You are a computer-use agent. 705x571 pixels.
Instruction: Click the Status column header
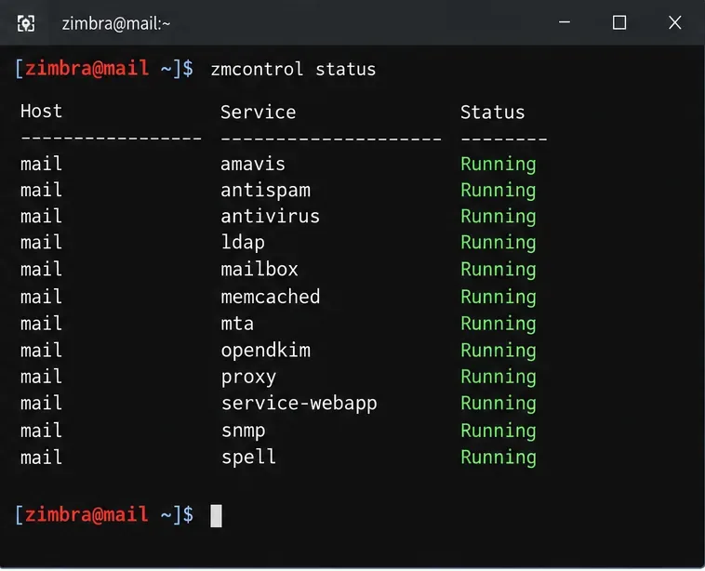pyautogui.click(x=492, y=112)
